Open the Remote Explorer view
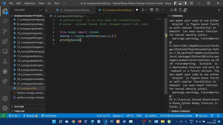The width and height of the screenshot is (223, 125). click(x=5, y=51)
